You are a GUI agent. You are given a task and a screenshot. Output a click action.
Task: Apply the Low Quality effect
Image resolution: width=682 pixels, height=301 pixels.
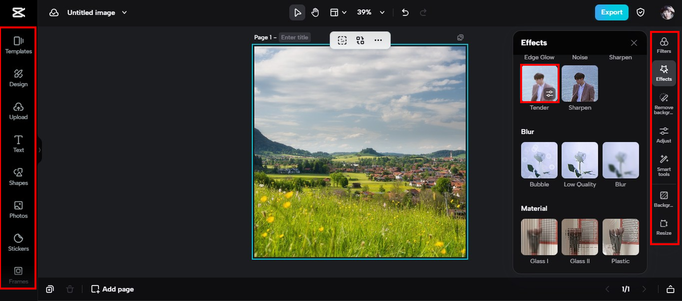pyautogui.click(x=580, y=160)
